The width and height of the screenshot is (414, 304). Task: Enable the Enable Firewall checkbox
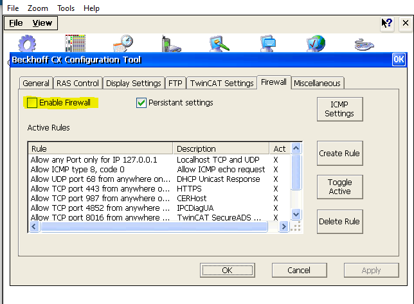pyautogui.click(x=32, y=102)
